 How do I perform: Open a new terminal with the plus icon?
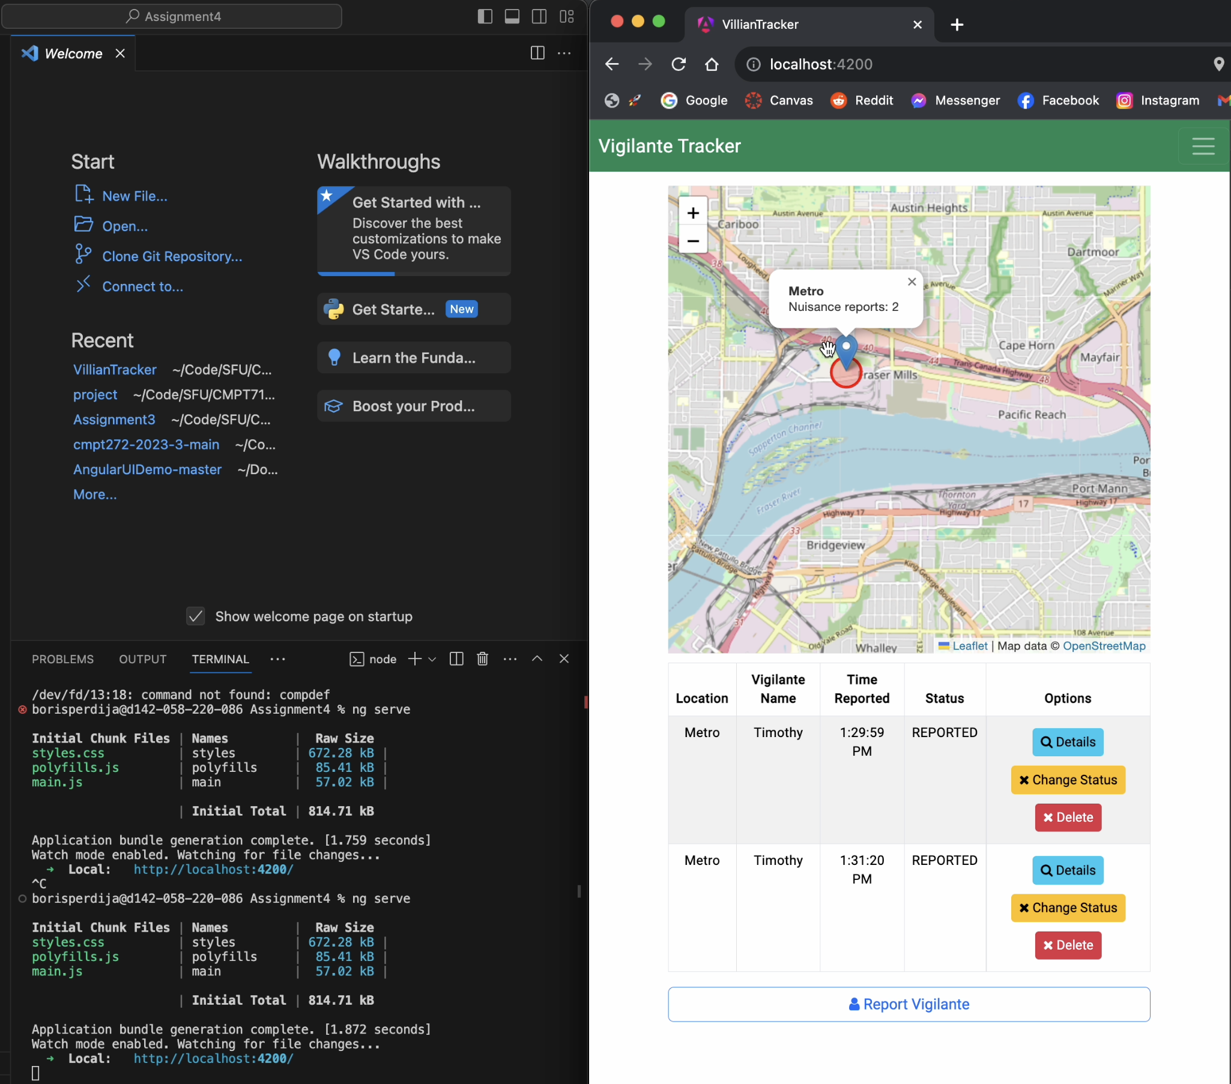point(415,659)
